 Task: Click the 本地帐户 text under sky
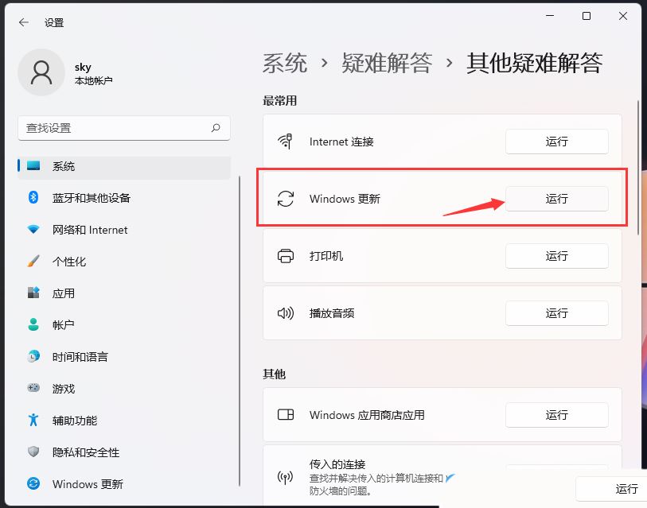pyautogui.click(x=94, y=81)
